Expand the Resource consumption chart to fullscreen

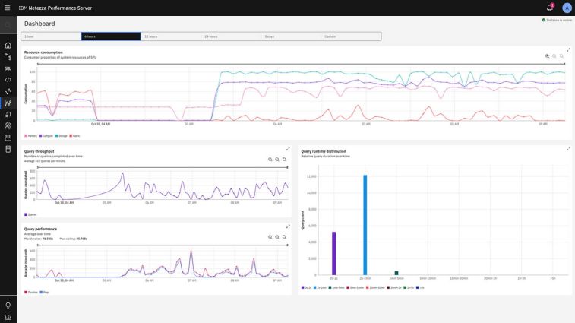click(568, 50)
